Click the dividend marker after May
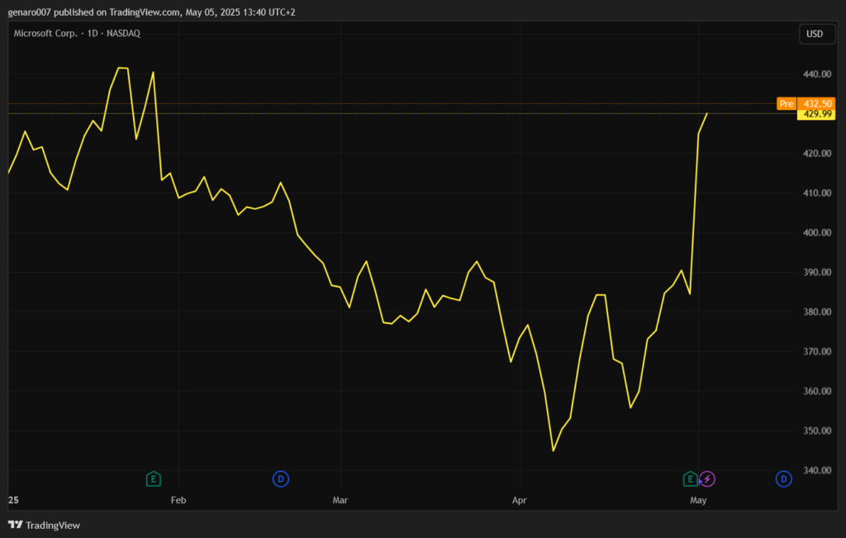The height and width of the screenshot is (538, 846). pyautogui.click(x=784, y=478)
